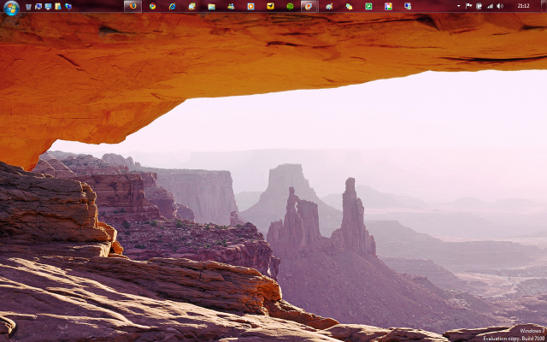This screenshot has width=547, height=342.
Task: Open the green uTorrent taskbar icon
Action: pyautogui.click(x=368, y=6)
